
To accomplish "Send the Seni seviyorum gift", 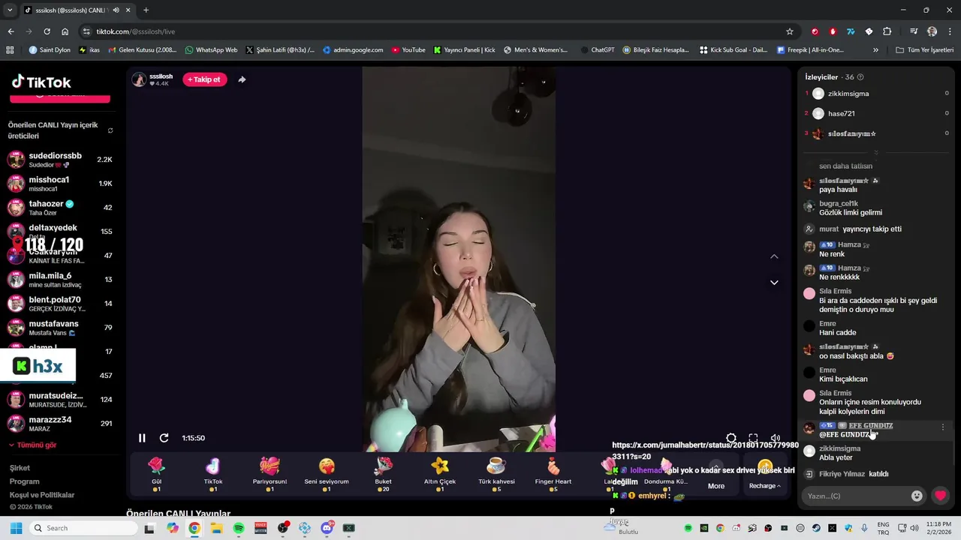I will [x=327, y=475].
